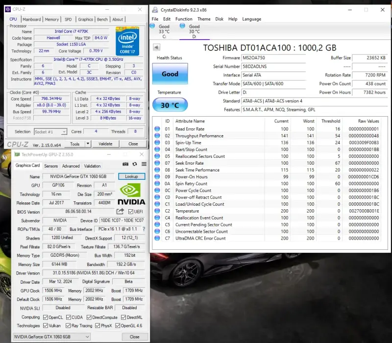Screen dimensions: 392x343
Task: Open the GPU selection dropdown at bottom
Action: tap(51, 337)
